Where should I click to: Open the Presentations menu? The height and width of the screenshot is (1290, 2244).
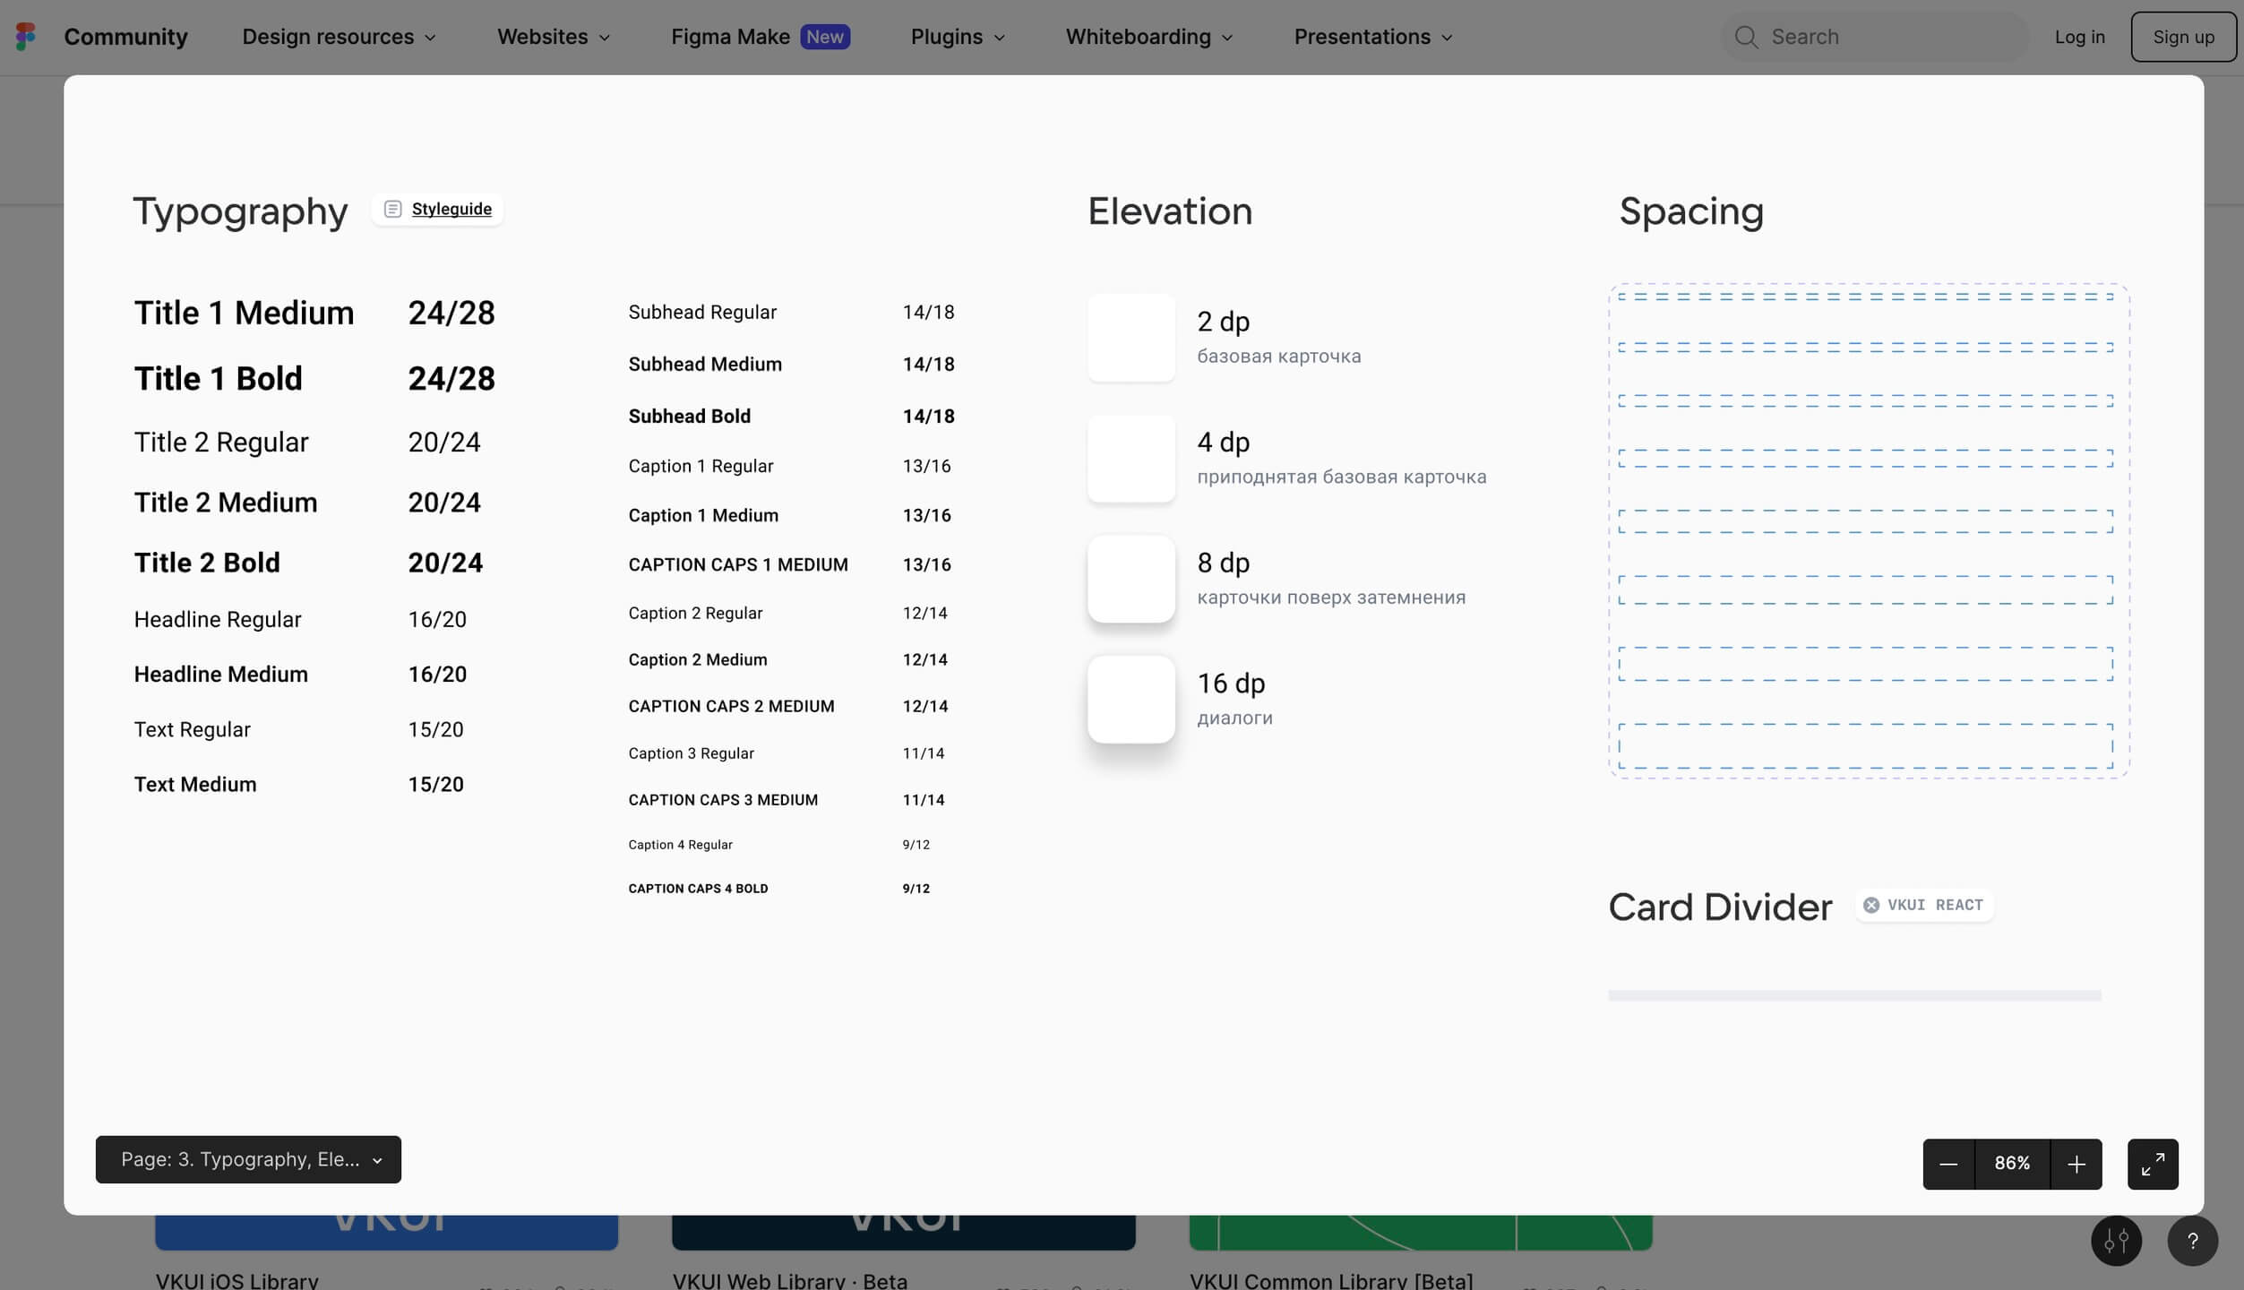(x=1372, y=37)
